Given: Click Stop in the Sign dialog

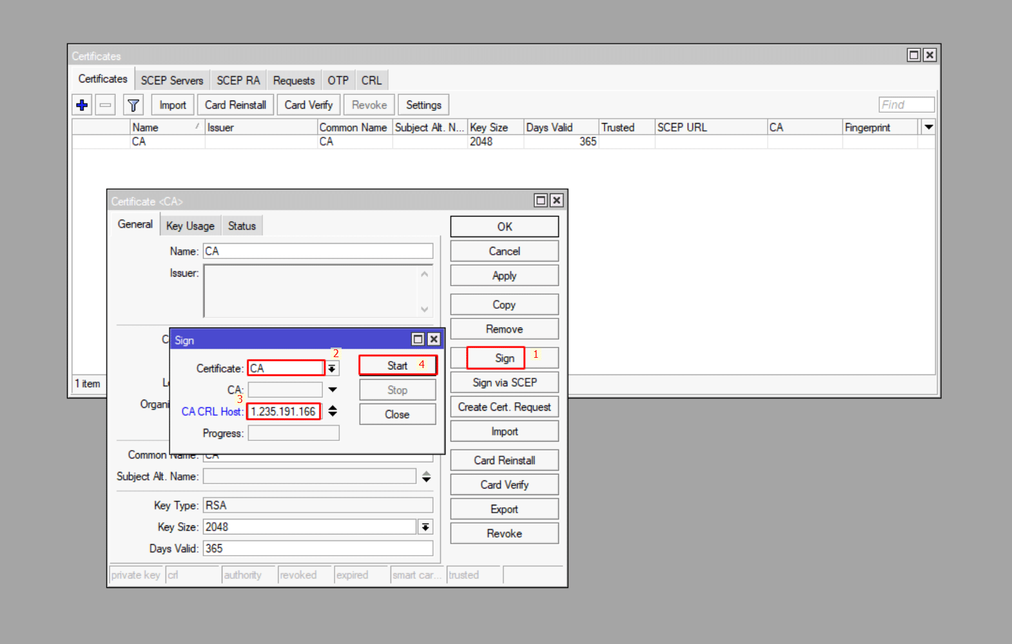Looking at the screenshot, I should [x=397, y=390].
